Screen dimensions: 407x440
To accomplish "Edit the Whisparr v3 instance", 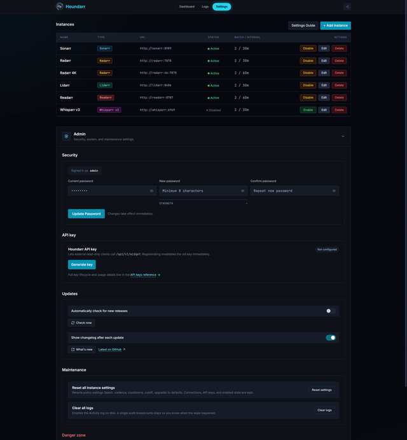I will click(x=324, y=110).
